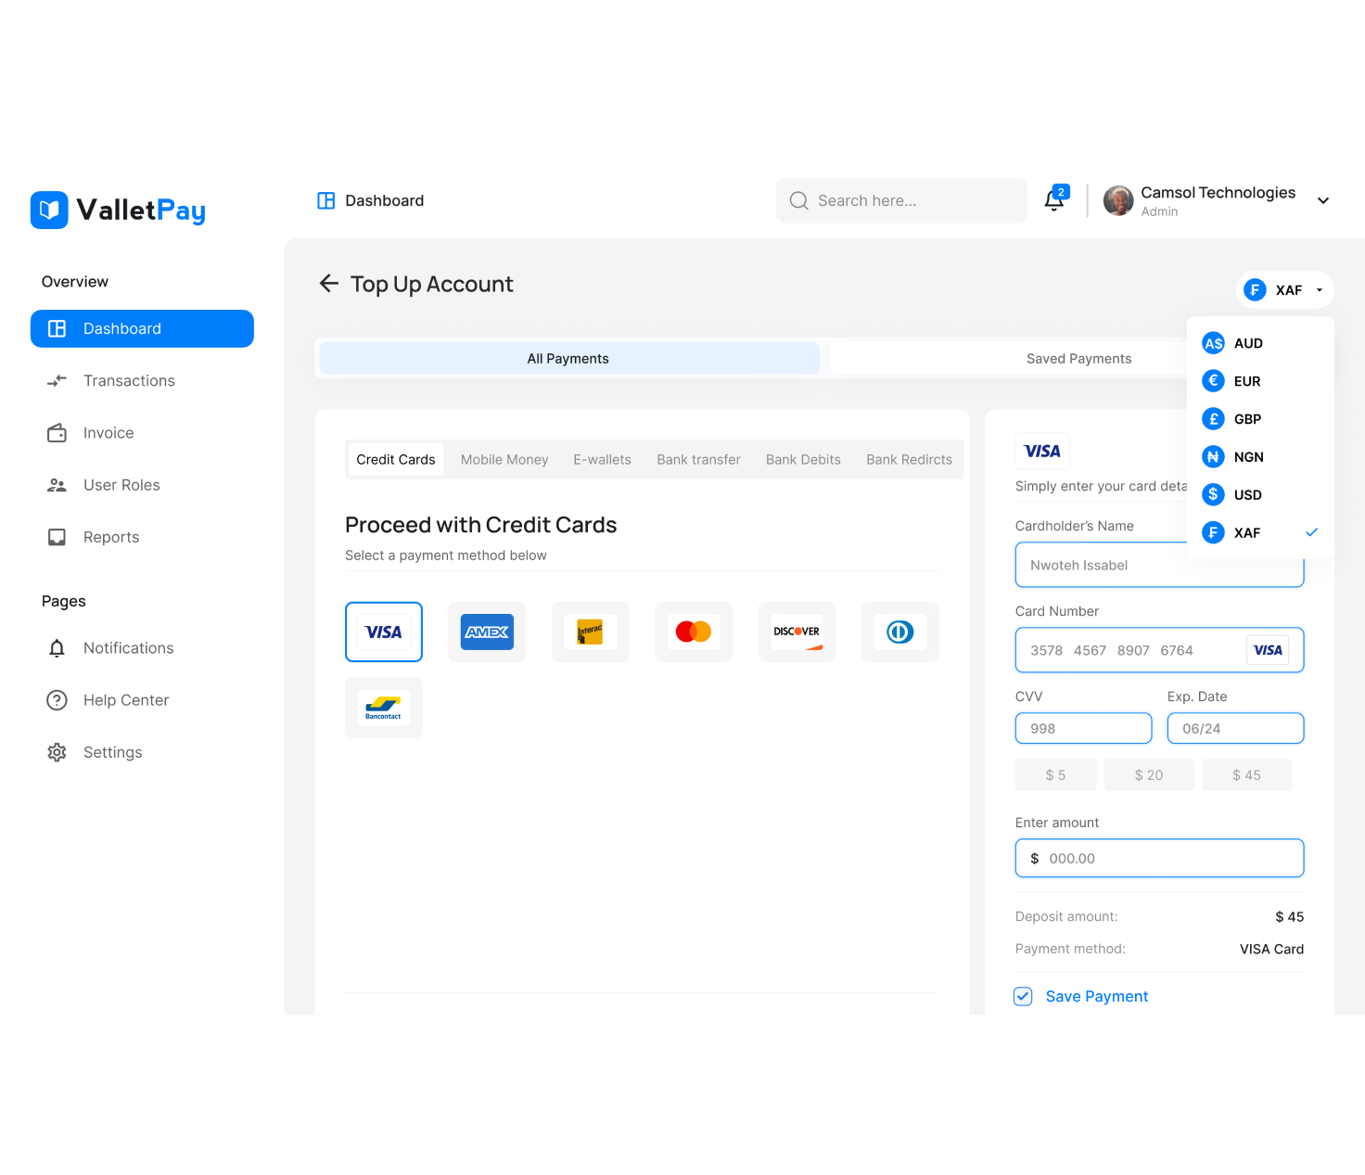Click the back arrow near Top Up Account

[x=329, y=284]
